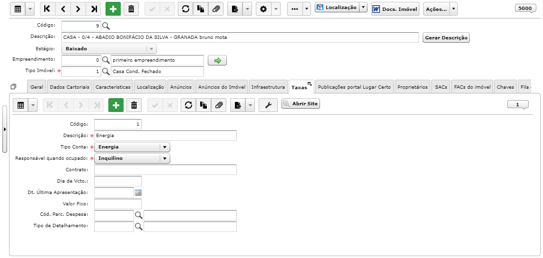Go to previous record in top toolbar
543x258 pixels.
[63, 9]
